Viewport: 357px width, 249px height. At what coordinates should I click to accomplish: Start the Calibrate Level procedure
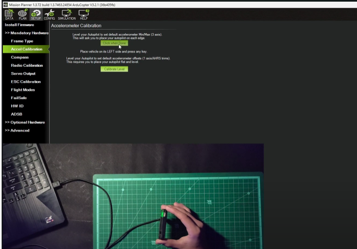[x=114, y=69]
